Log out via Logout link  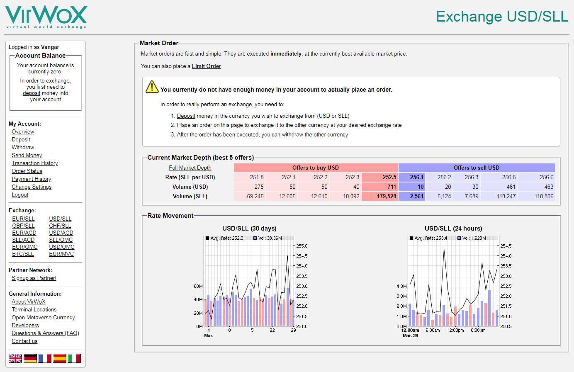20,195
